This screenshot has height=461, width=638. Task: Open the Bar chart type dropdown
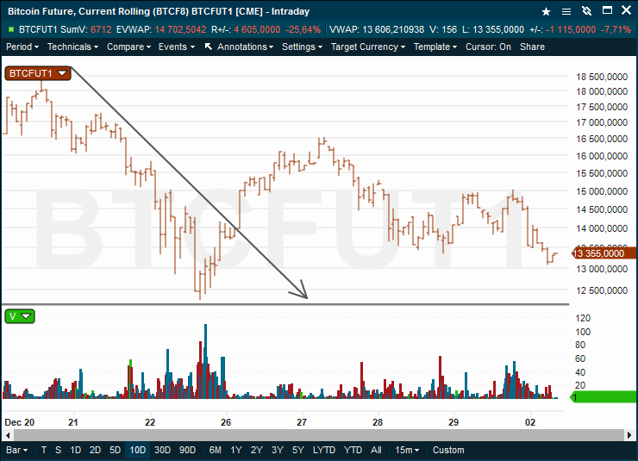point(16,450)
